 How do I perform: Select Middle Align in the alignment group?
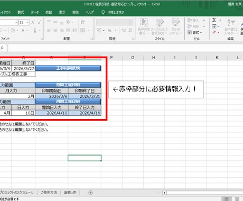coord(55,22)
